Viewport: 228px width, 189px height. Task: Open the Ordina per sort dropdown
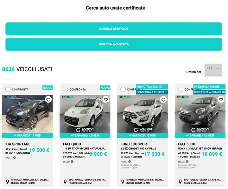coord(213,70)
